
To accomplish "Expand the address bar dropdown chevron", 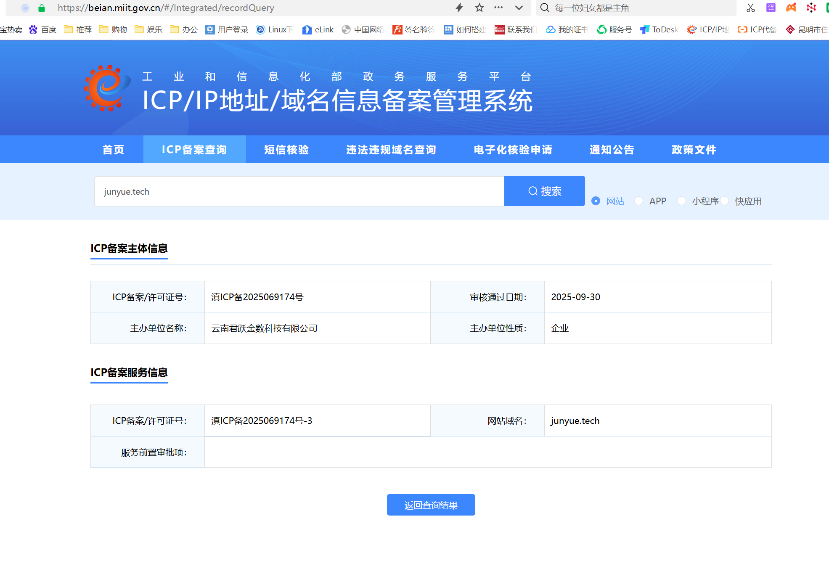I will [x=519, y=8].
